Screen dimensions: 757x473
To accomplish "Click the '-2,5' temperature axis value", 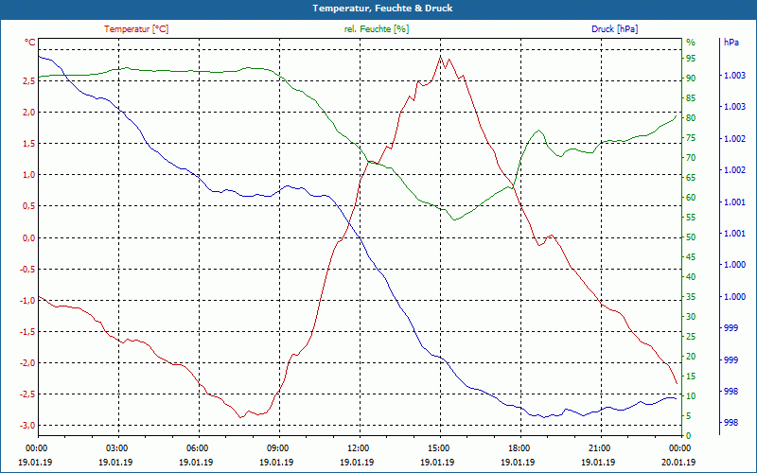I will [27, 394].
